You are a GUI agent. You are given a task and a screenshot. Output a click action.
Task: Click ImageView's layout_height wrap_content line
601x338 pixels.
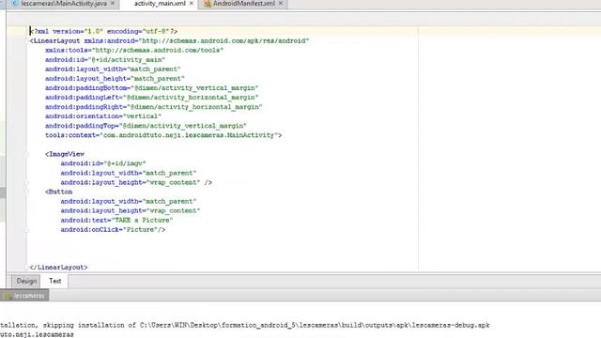click(136, 182)
